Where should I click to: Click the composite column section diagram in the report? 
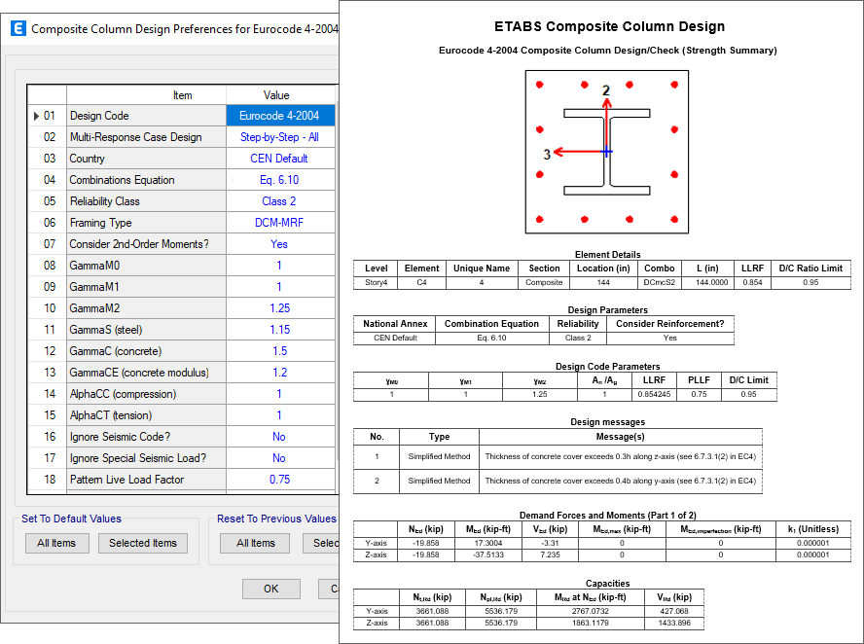pyautogui.click(x=607, y=152)
